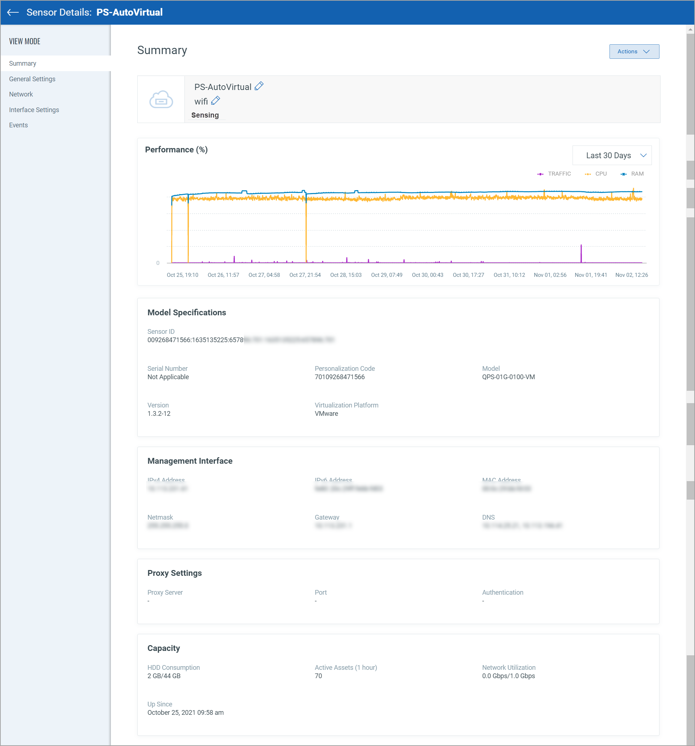Edit the wifi description pencil icon

pyautogui.click(x=216, y=101)
